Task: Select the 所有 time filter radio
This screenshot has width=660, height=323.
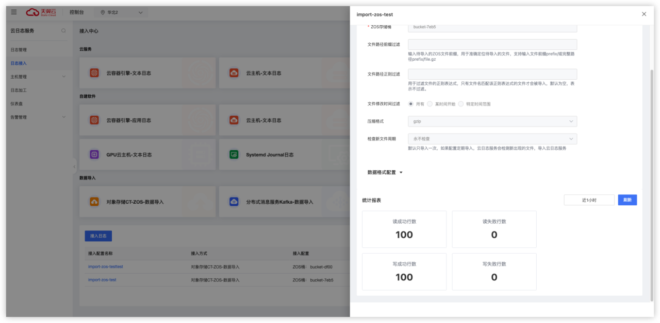Action: tap(411, 104)
